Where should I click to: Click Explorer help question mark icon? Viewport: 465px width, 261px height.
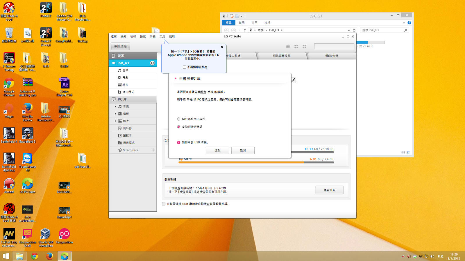point(409,23)
